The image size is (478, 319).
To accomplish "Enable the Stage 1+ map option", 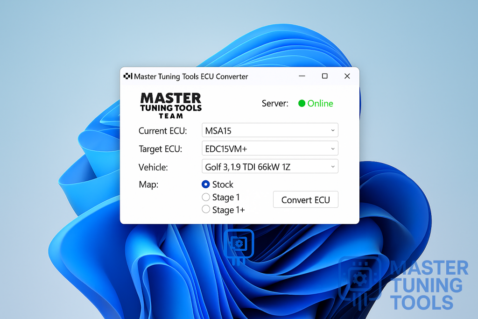I will [206, 210].
